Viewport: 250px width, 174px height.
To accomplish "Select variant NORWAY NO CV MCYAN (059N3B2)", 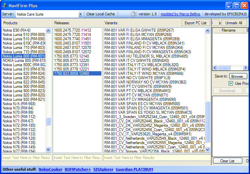I will point(154,82).
